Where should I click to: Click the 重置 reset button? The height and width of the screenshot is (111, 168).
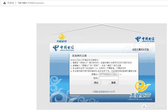[113, 83]
